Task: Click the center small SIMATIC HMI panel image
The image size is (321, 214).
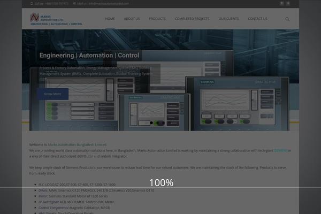Action: click(x=155, y=112)
